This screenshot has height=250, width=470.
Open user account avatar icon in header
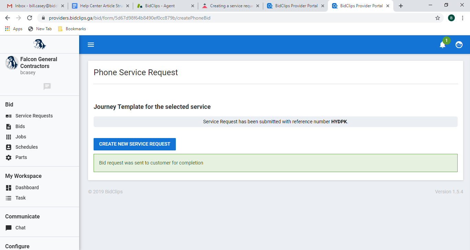[459, 45]
